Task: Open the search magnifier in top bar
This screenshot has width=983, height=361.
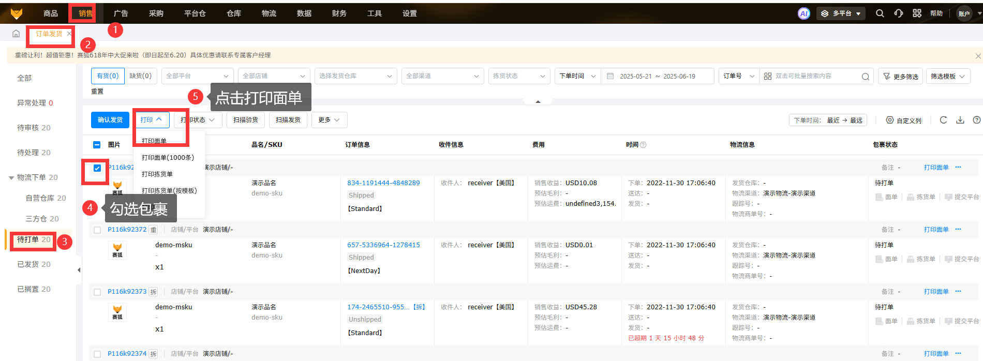Action: (880, 13)
